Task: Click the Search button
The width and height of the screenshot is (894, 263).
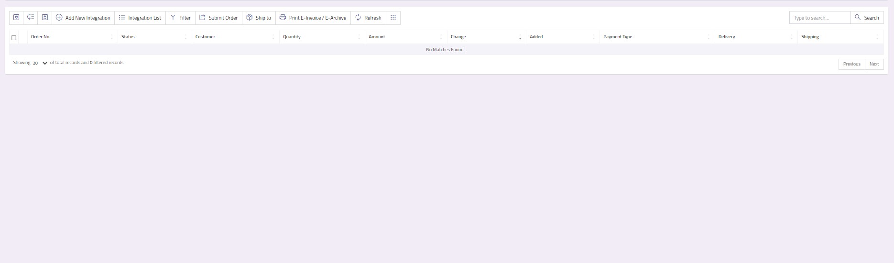Action: click(867, 18)
